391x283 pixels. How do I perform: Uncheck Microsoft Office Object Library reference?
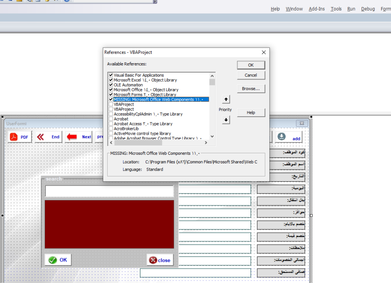[x=111, y=90]
